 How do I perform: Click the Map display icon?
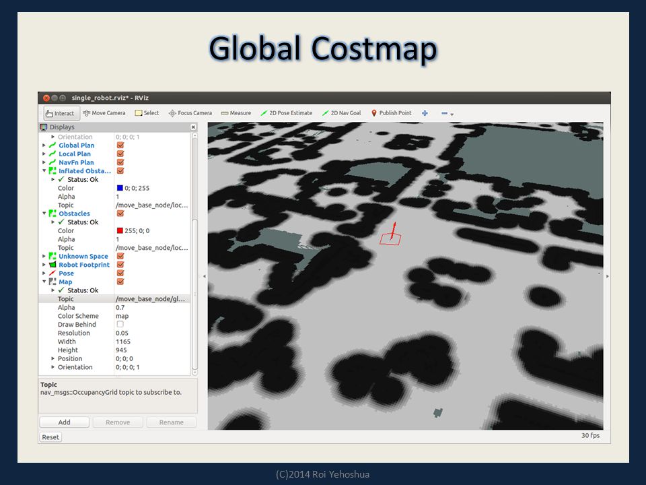52,282
